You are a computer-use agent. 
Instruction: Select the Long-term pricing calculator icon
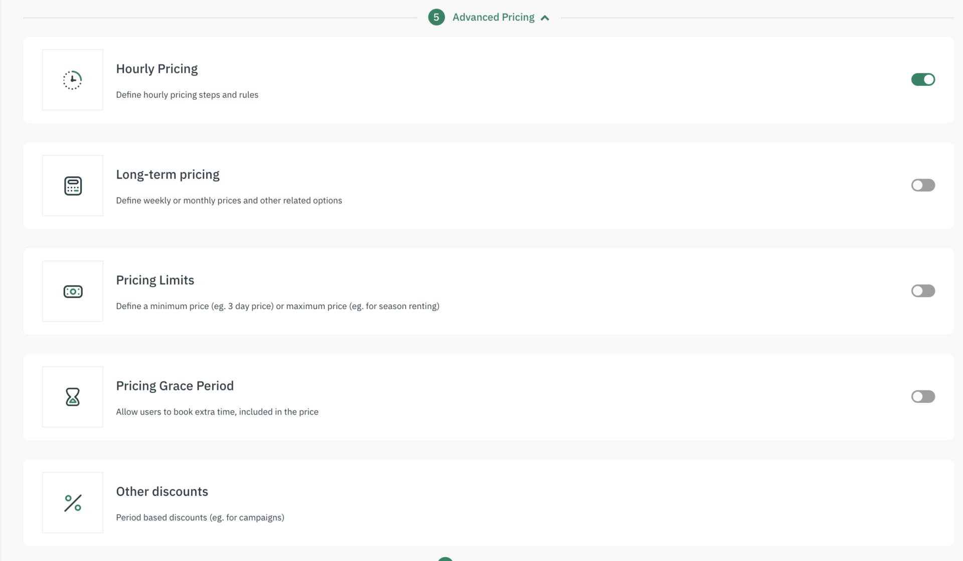[72, 185]
